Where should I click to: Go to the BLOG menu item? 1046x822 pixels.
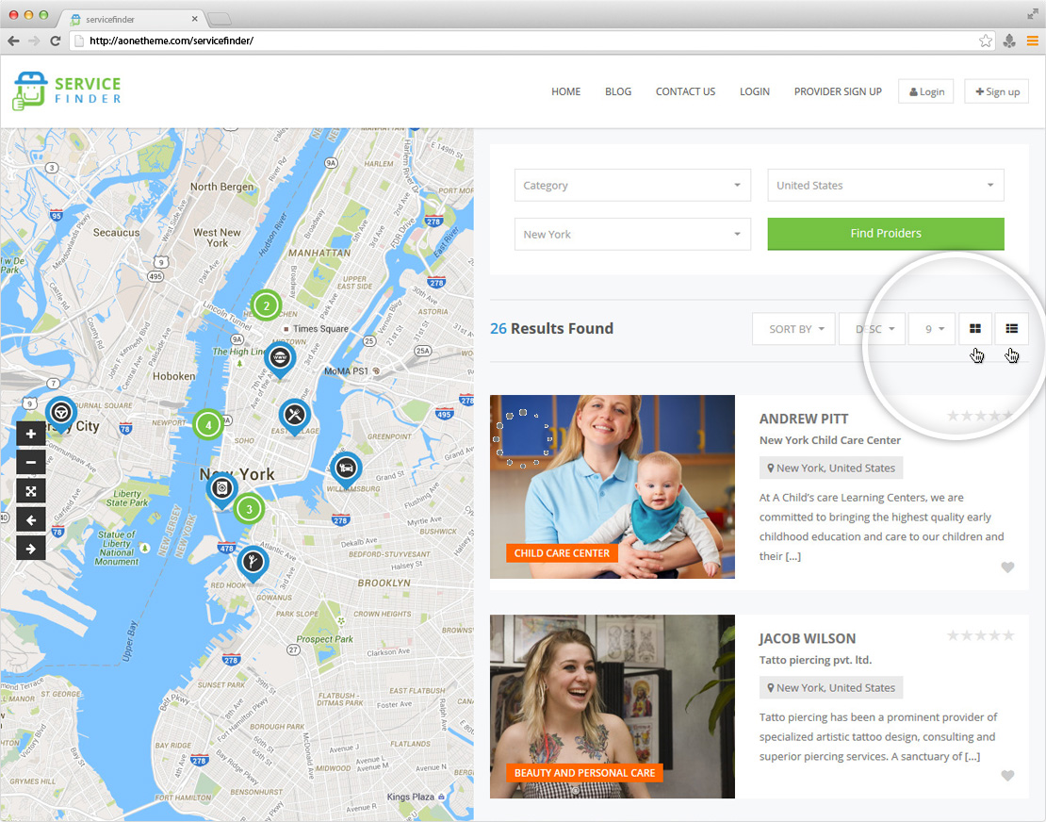618,91
